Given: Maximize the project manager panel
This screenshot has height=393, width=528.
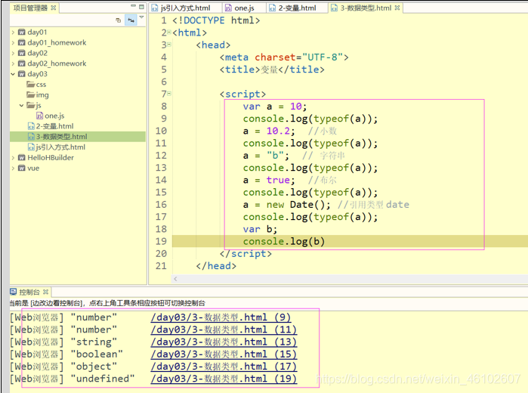Looking at the screenshot, I should tap(141, 6).
